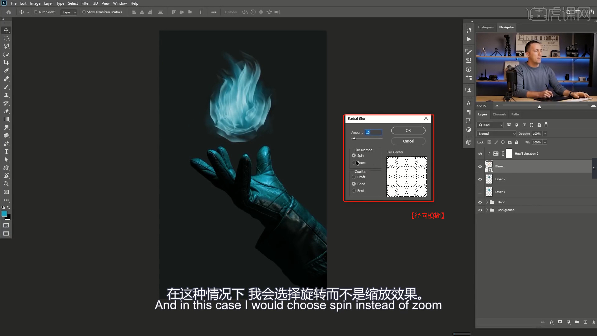
Task: Open the Filter menu
Action: click(x=85, y=3)
